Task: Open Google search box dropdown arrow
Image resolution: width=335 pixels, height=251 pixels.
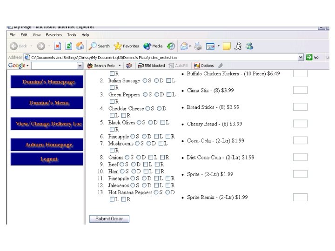Action: [x=80, y=66]
